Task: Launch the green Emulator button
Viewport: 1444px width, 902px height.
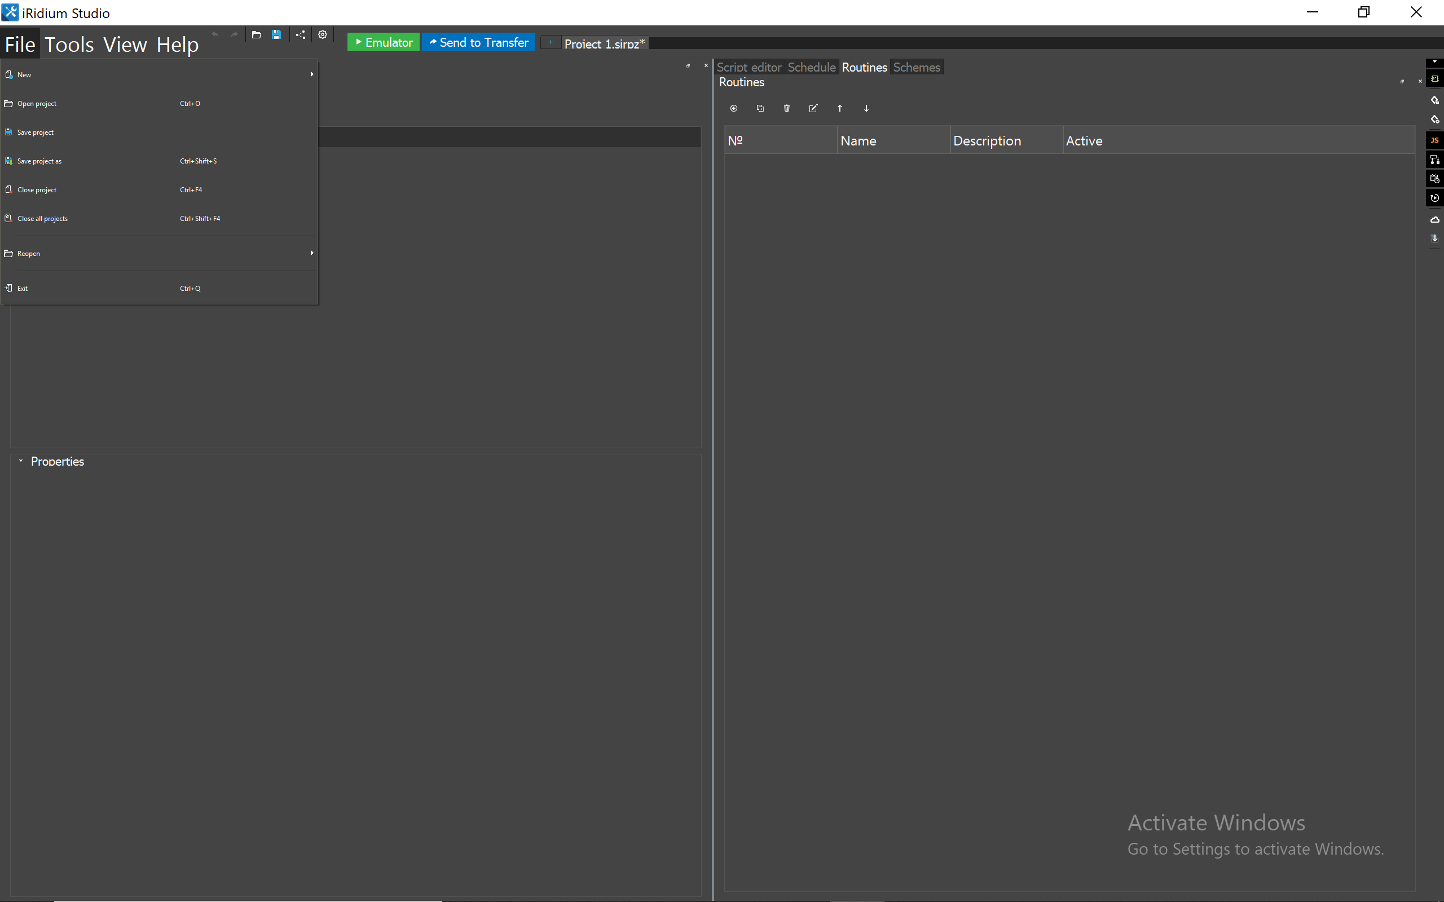Action: coord(384,42)
